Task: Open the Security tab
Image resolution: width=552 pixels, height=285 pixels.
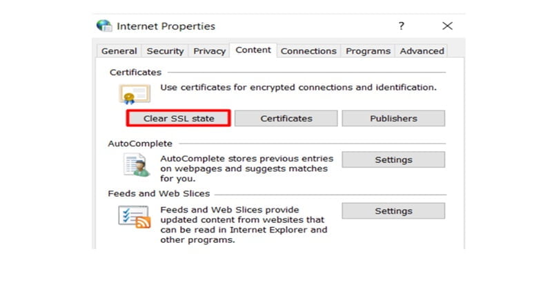Action: point(165,51)
